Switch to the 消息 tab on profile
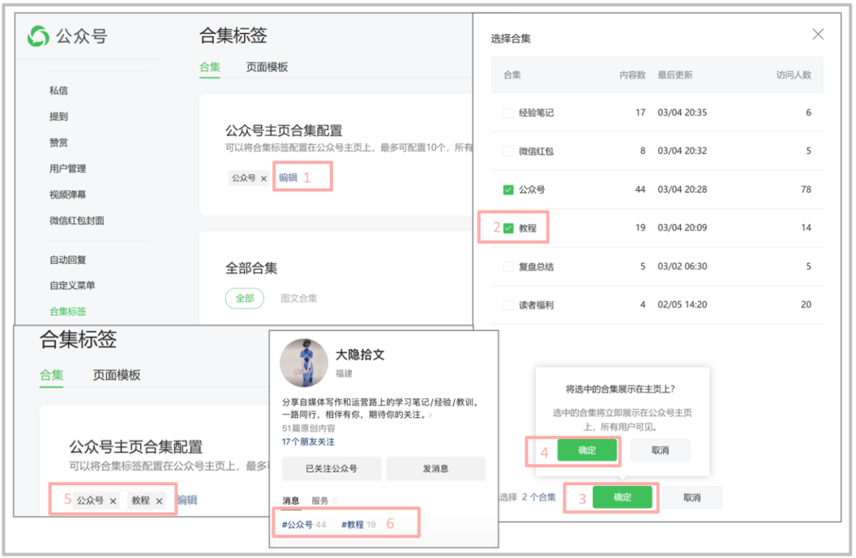This screenshot has height=558, width=856. pyautogui.click(x=290, y=500)
